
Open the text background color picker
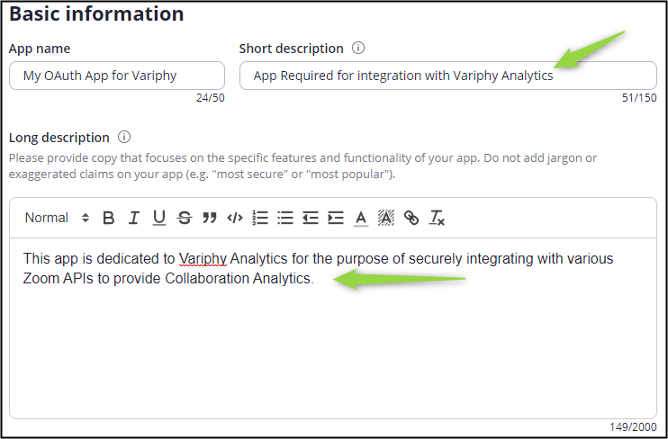[x=386, y=218]
